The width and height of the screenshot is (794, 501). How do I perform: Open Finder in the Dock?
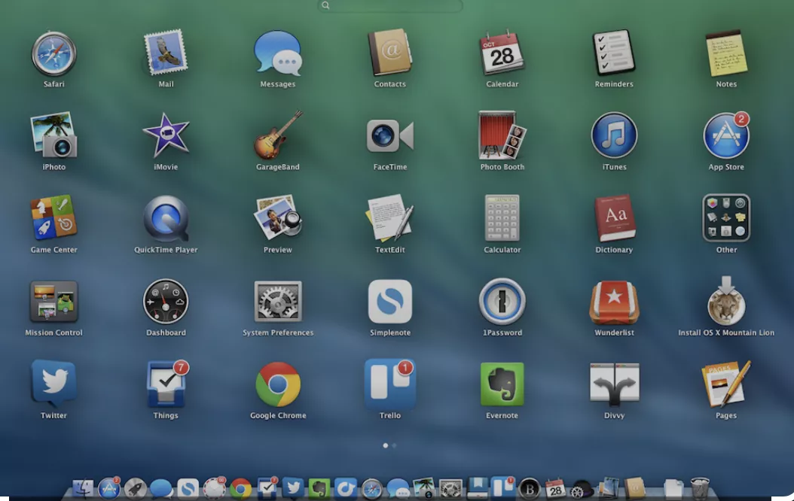pyautogui.click(x=83, y=488)
